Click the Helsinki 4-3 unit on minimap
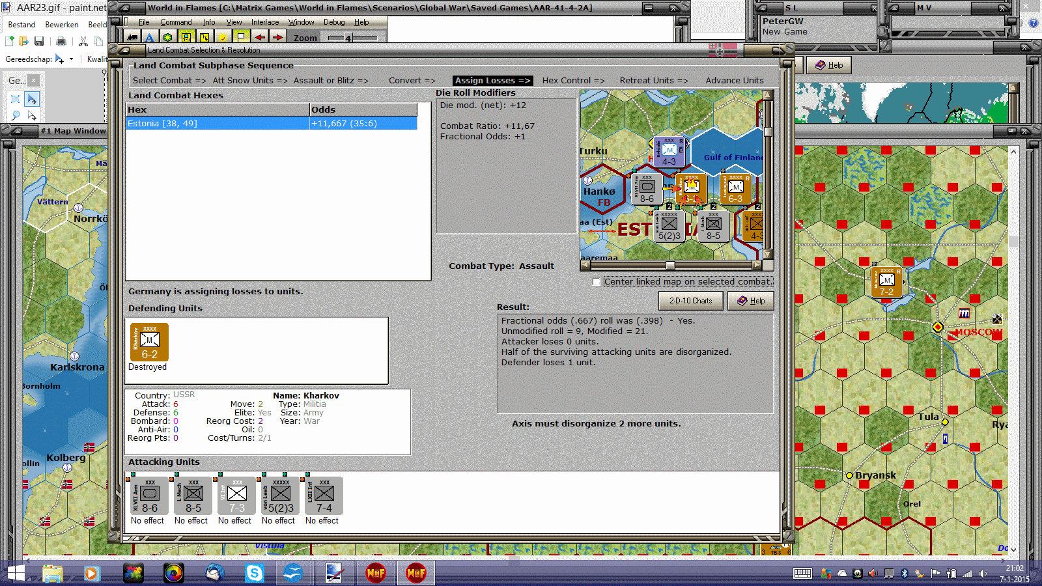Screen dimensions: 1042x586 point(669,152)
